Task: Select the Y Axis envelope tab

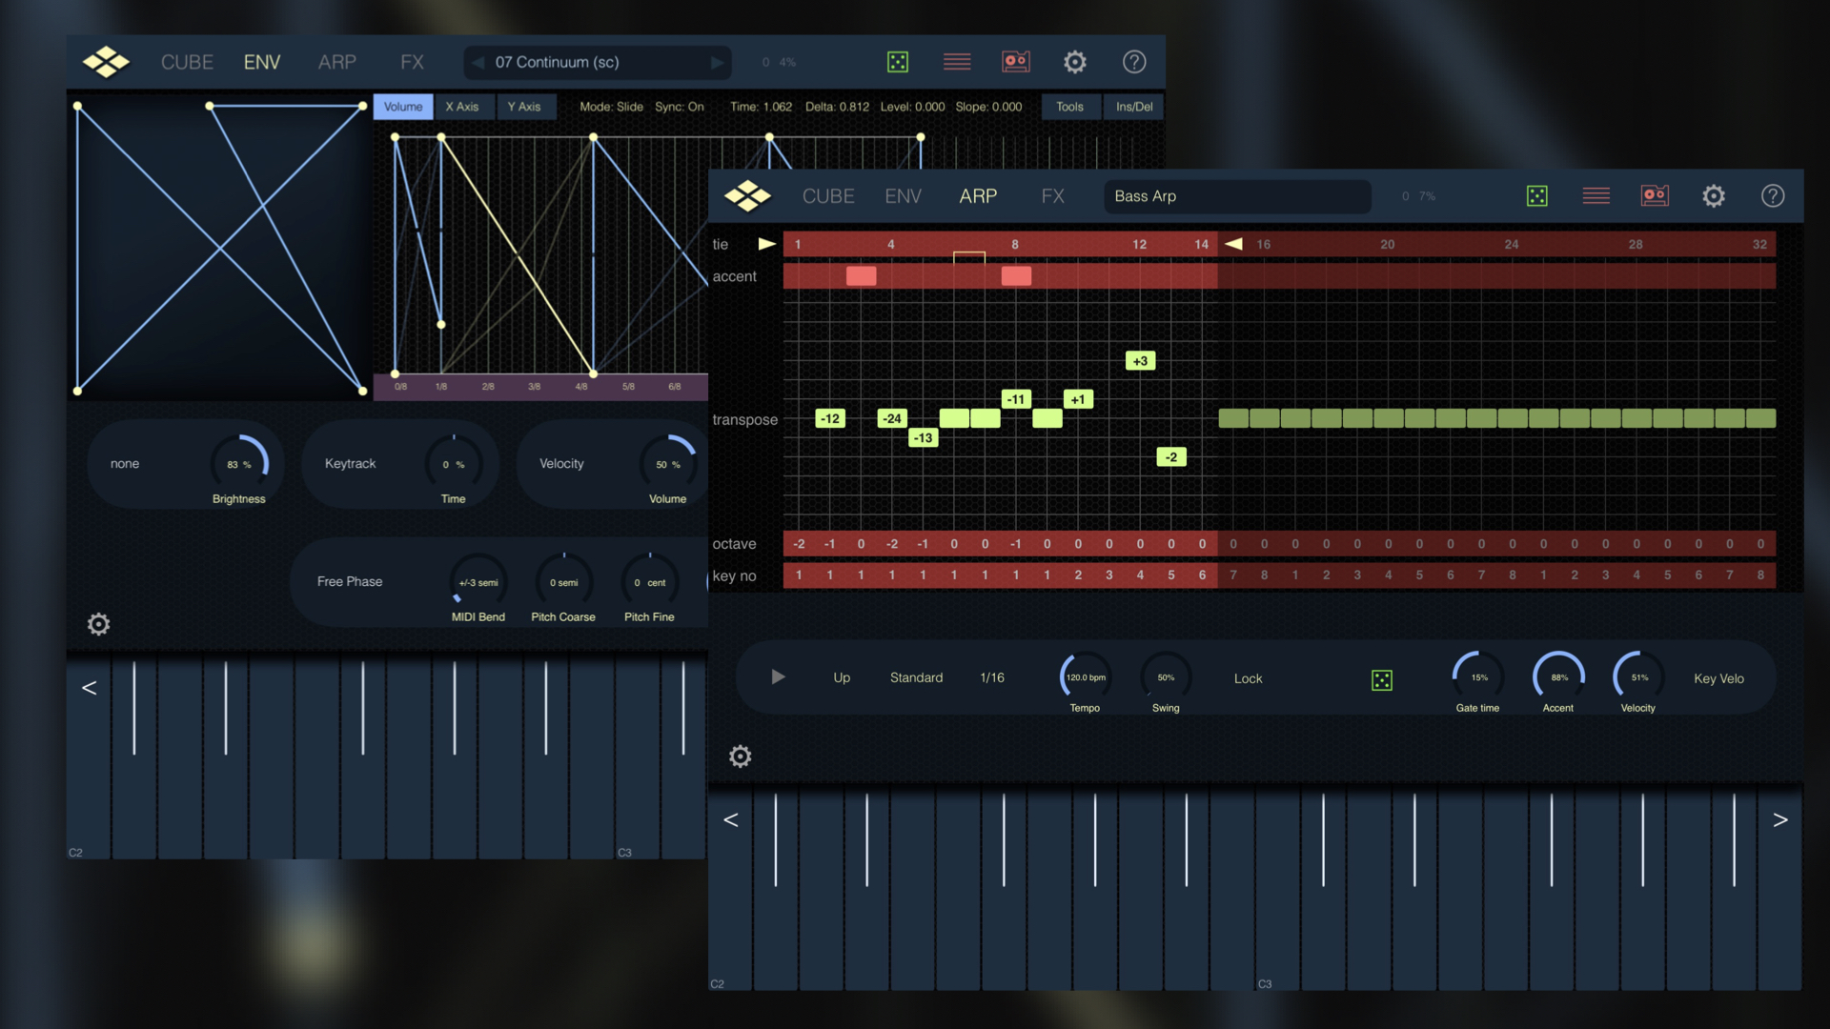Action: pyautogui.click(x=526, y=107)
